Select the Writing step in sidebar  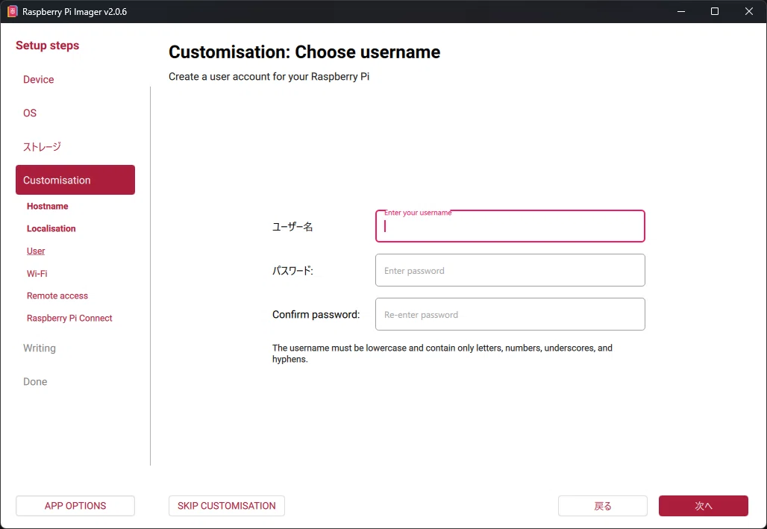click(40, 348)
